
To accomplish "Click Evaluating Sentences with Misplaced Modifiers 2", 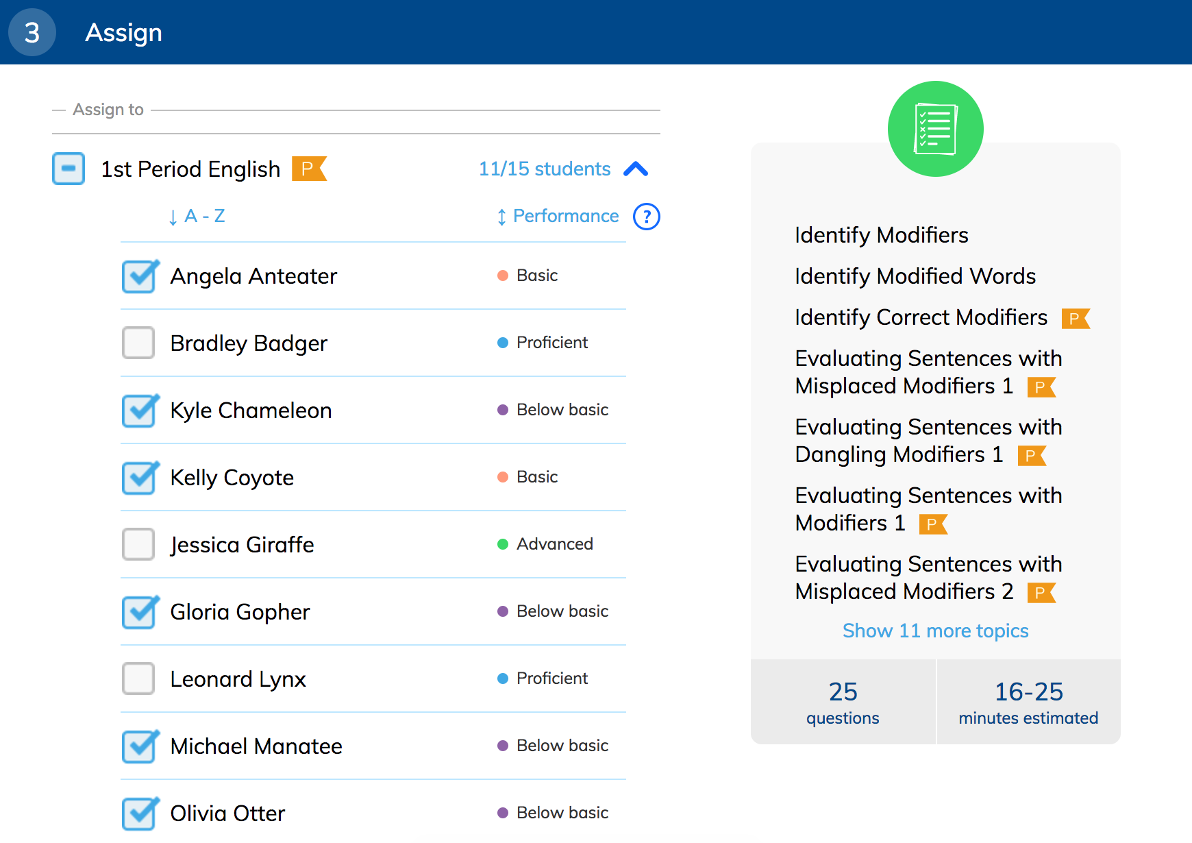I will click(928, 578).
